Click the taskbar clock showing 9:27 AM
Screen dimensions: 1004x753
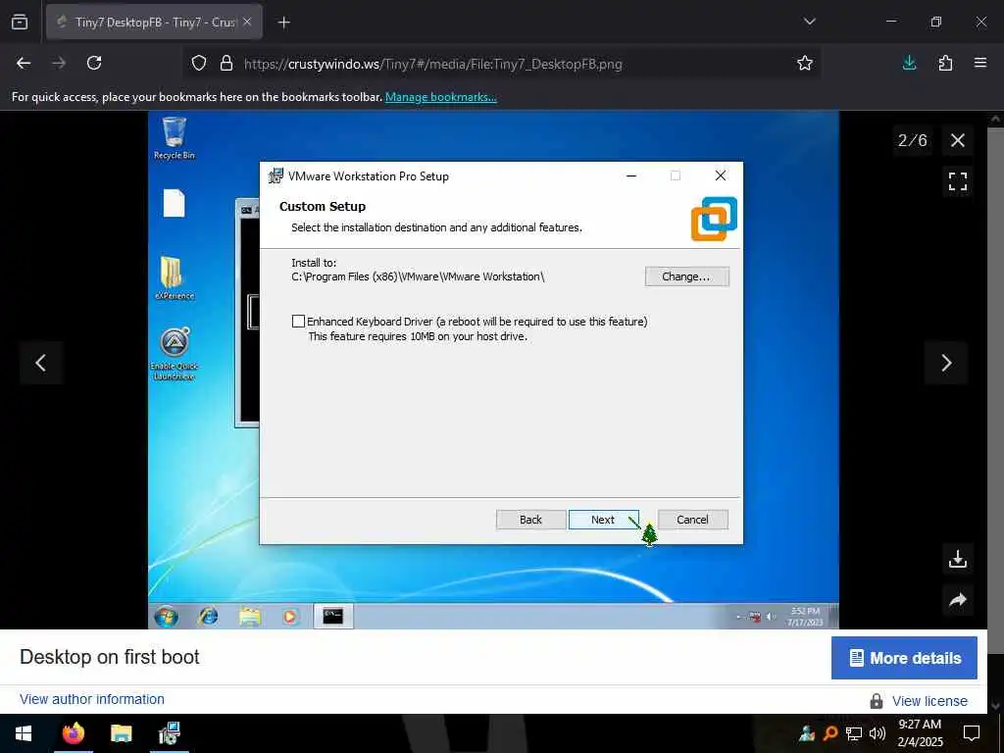click(x=920, y=733)
